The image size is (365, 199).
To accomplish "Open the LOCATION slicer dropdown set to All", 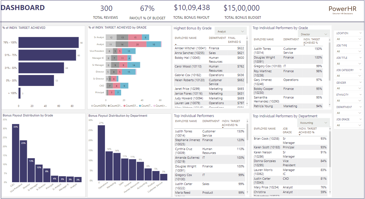I will pos(349,39).
